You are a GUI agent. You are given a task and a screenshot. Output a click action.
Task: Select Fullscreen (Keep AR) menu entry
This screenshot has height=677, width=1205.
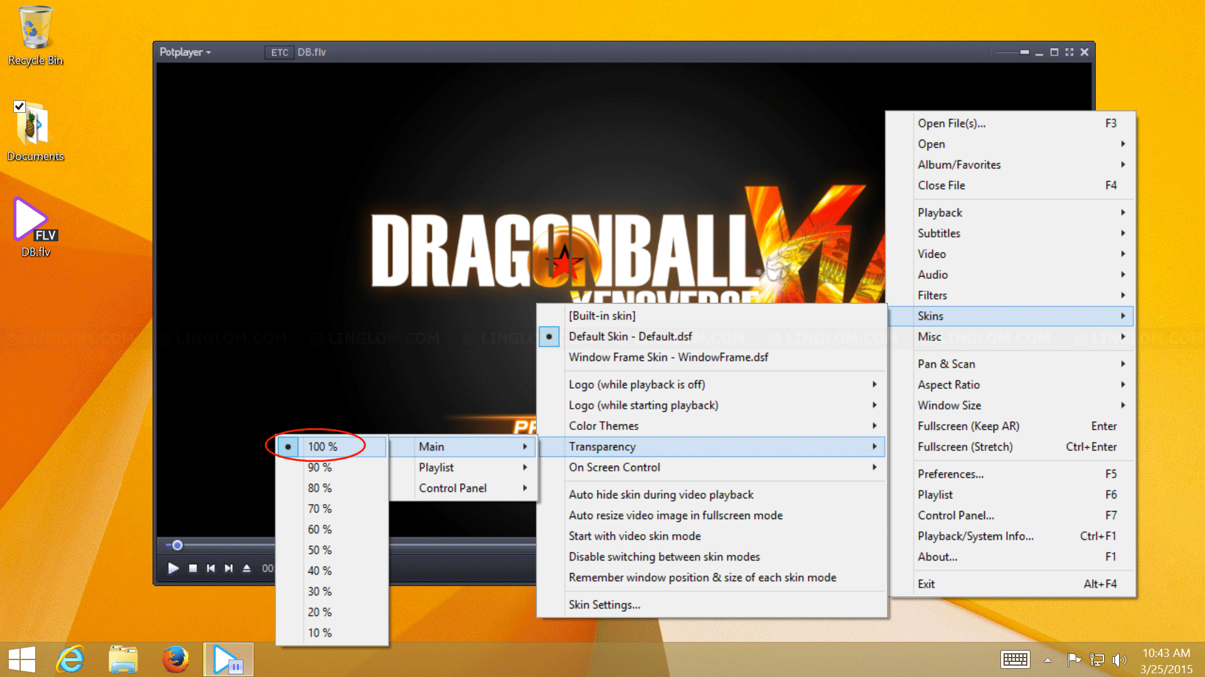[x=1010, y=426]
